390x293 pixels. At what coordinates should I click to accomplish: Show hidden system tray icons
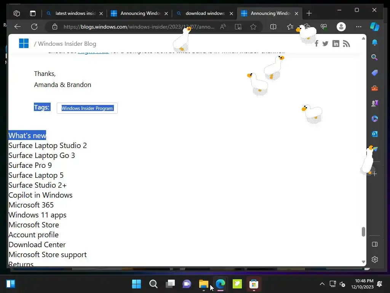(322, 284)
